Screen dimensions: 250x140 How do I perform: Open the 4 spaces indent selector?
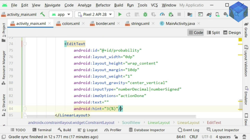tap(223, 137)
